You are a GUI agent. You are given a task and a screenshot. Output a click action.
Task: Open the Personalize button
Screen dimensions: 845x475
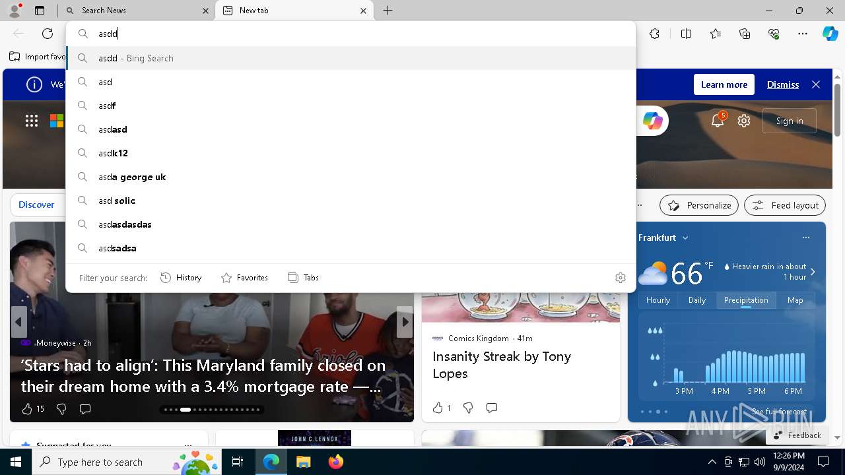click(x=699, y=205)
